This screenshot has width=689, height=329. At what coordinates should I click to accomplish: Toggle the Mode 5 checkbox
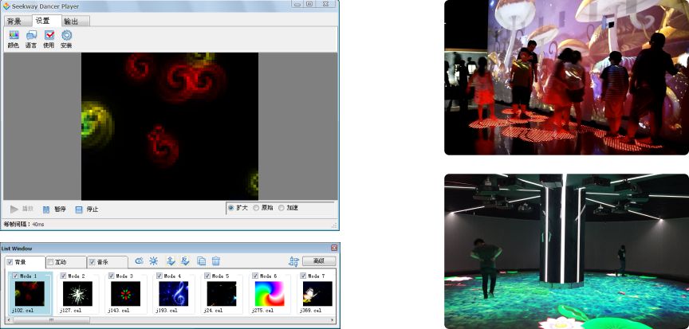coord(207,276)
